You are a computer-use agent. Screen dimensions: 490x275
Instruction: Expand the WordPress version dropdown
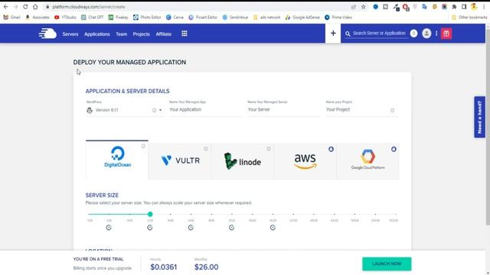(160, 110)
